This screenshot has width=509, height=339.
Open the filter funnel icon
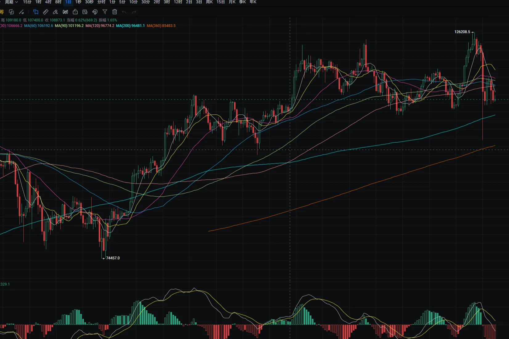point(105,12)
